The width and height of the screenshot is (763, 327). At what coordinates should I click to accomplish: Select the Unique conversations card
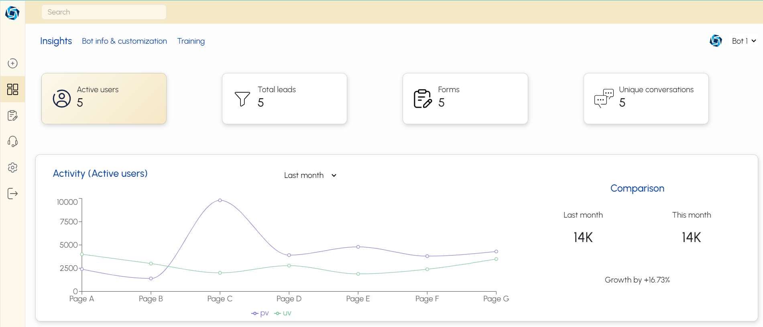pyautogui.click(x=646, y=99)
